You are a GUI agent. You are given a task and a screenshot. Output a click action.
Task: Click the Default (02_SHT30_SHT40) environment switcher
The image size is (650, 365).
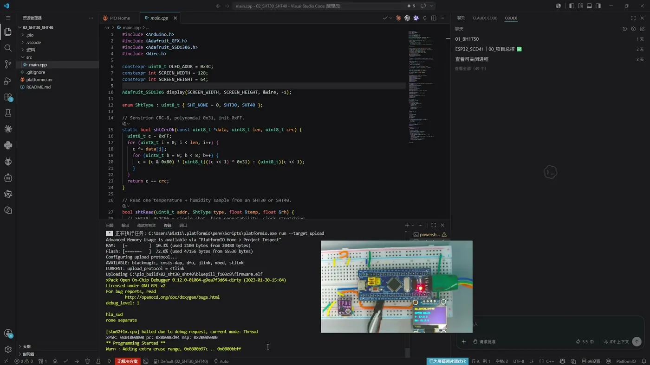(x=181, y=361)
